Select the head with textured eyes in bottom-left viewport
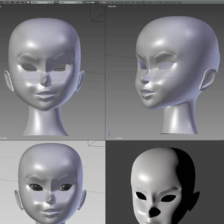This screenshot has width=224, height=224. pyautogui.click(x=50, y=184)
